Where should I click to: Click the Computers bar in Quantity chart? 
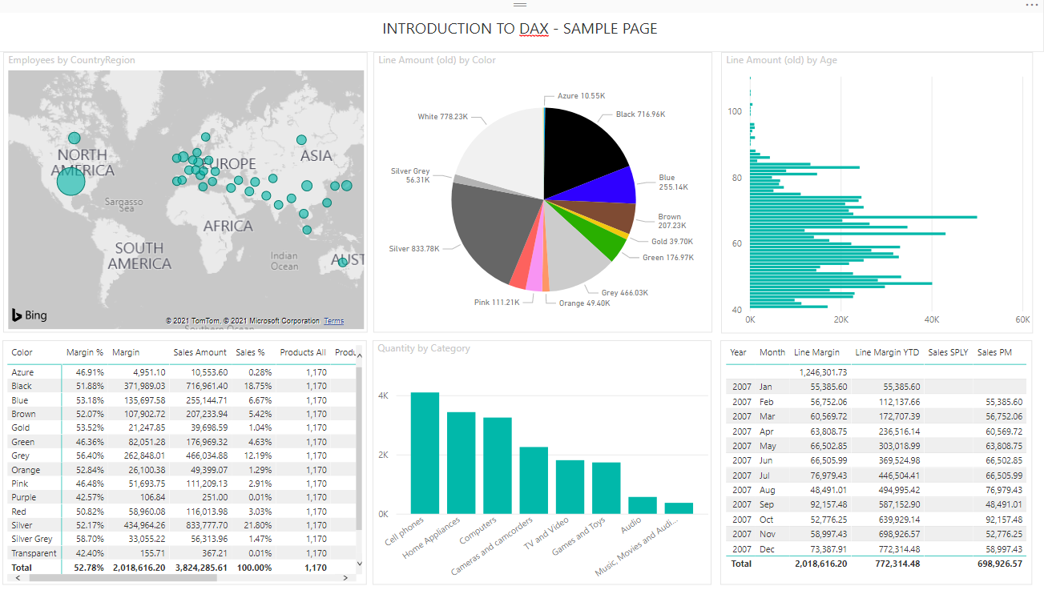coord(497,466)
